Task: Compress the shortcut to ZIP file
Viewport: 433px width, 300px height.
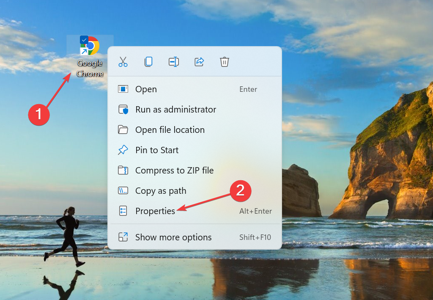Action: tap(174, 170)
